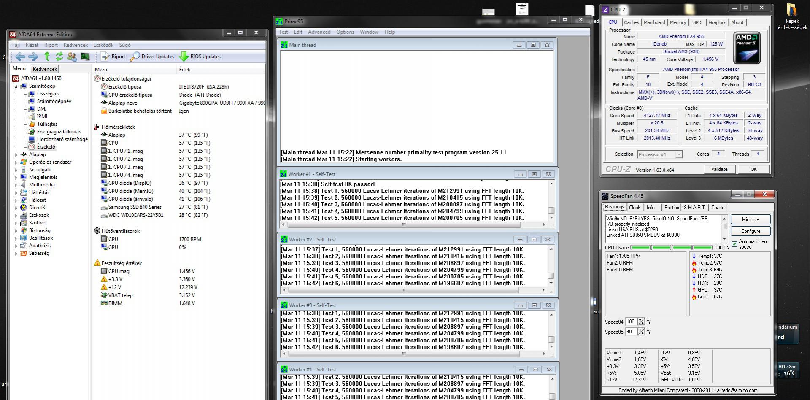Click Speed04 spinner arrows

coord(641,322)
